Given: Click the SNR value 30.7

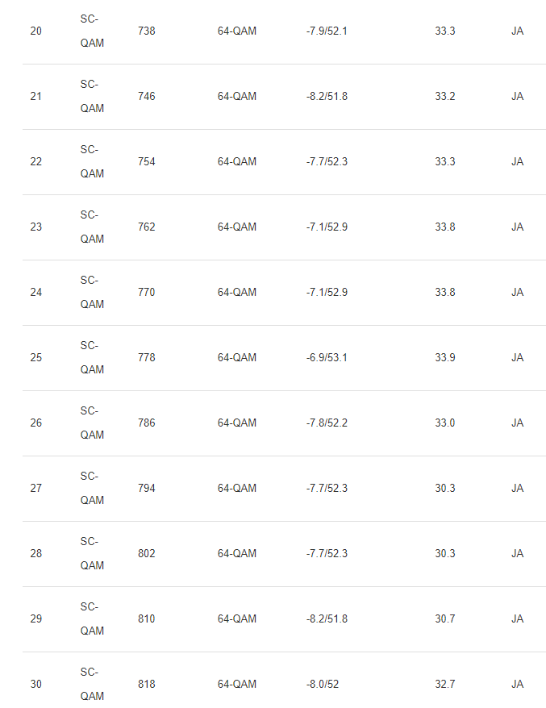Looking at the screenshot, I should pyautogui.click(x=444, y=619).
